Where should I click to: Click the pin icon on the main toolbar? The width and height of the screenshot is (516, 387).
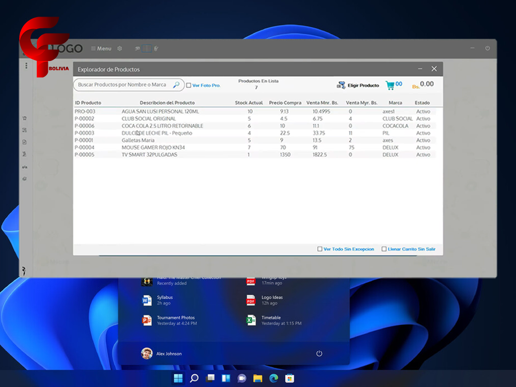click(x=137, y=48)
